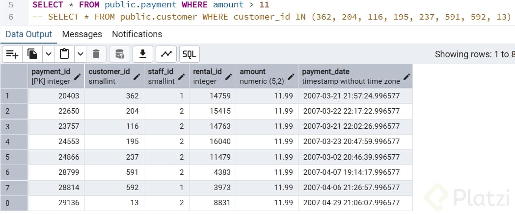Image resolution: width=515 pixels, height=214 pixels.
Task: Click the amount column edit pencil
Action: (x=291, y=77)
